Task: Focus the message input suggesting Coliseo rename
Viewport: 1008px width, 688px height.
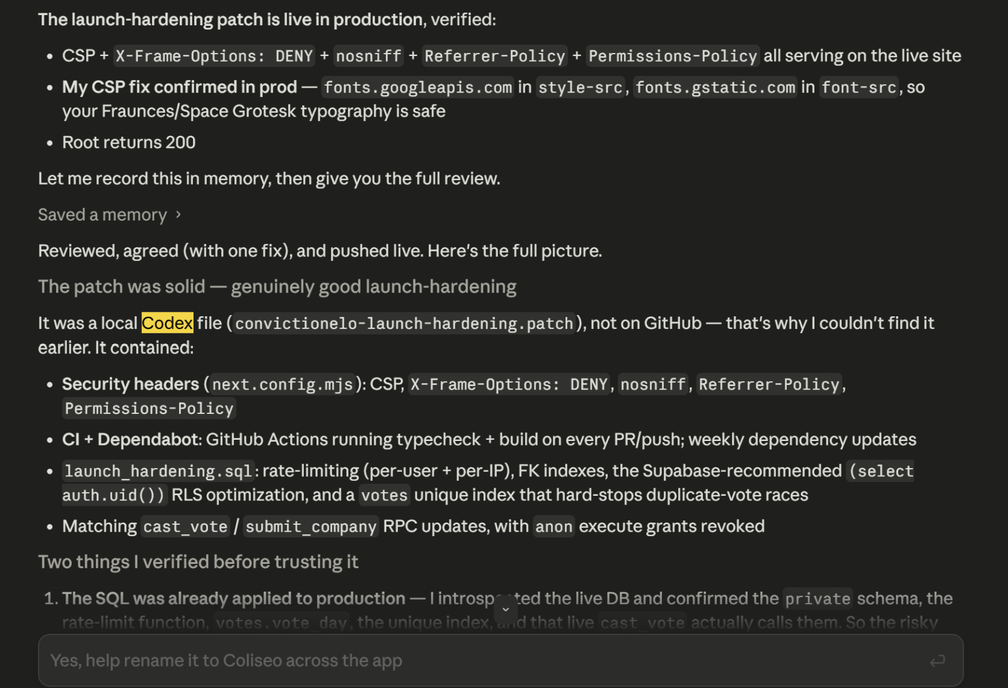Action: tap(501, 660)
